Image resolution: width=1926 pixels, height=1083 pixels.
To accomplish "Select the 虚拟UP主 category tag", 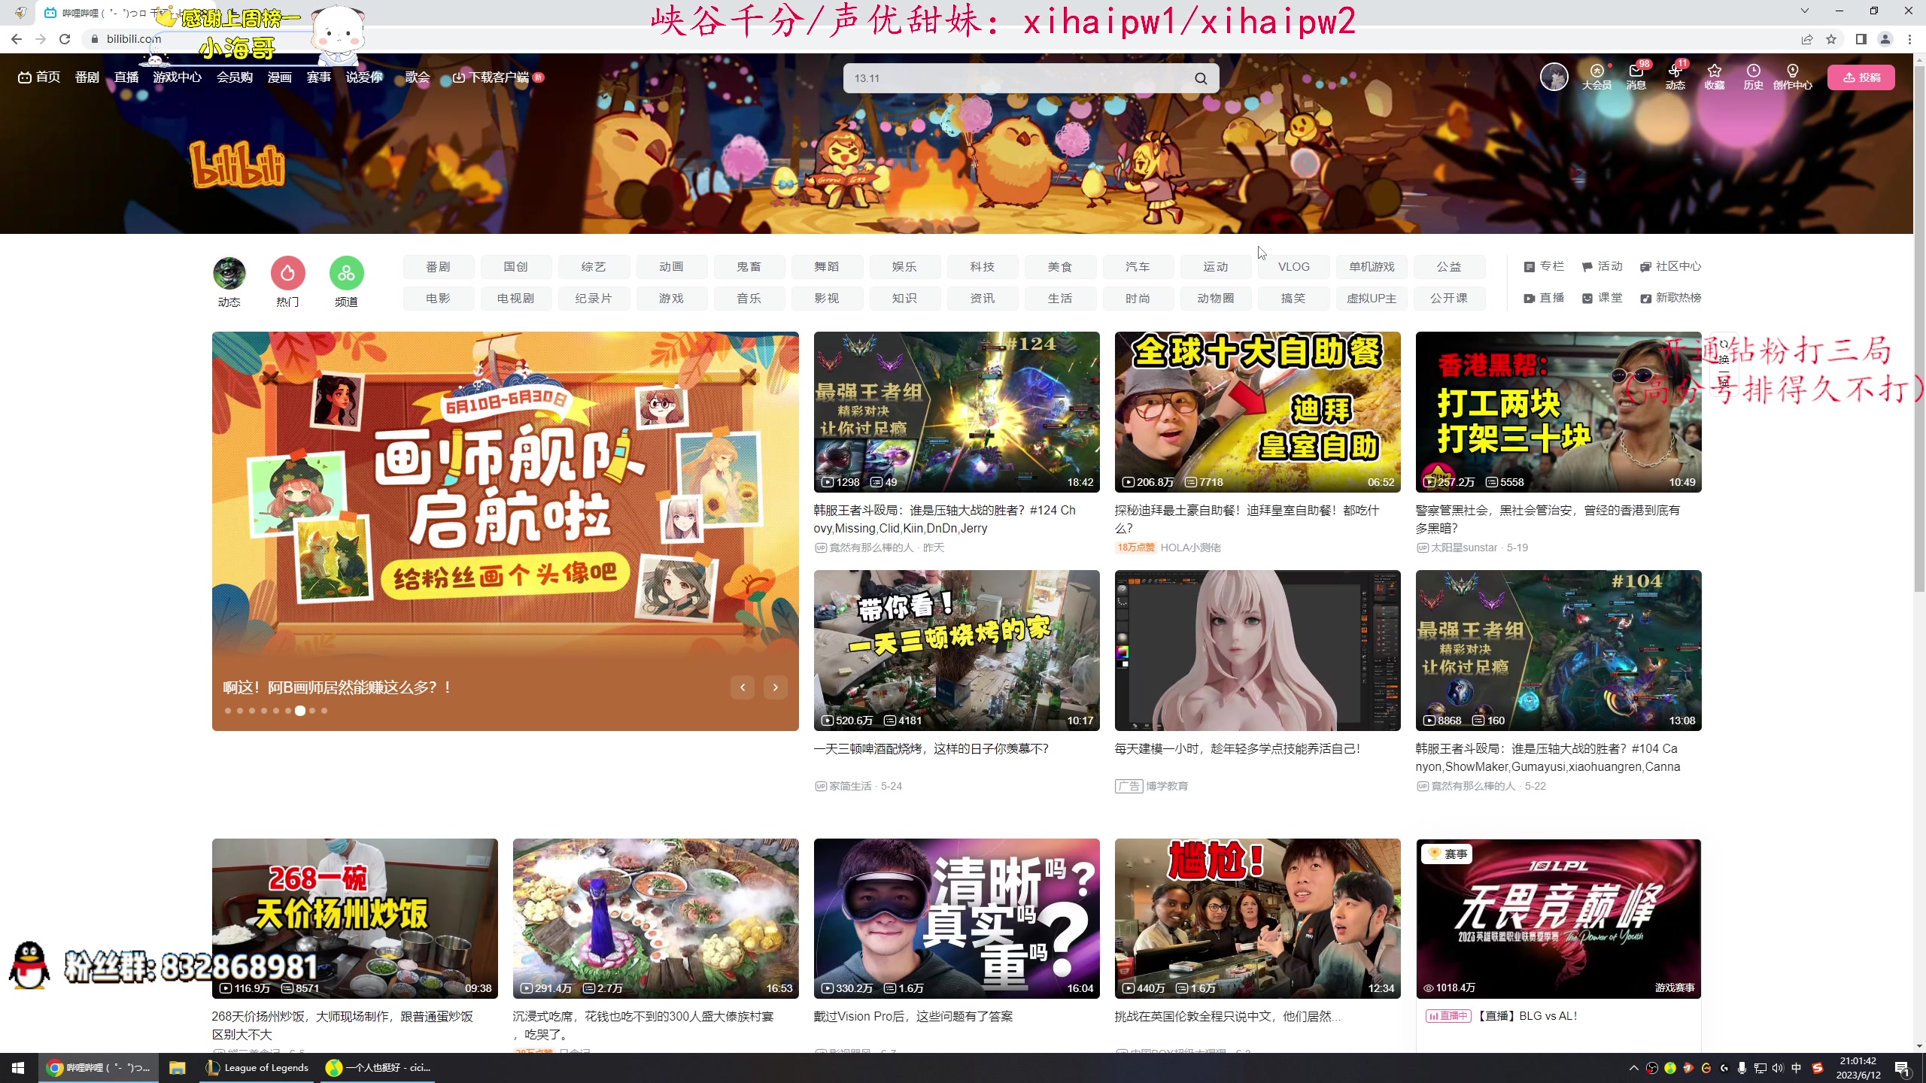I will pyautogui.click(x=1372, y=299).
